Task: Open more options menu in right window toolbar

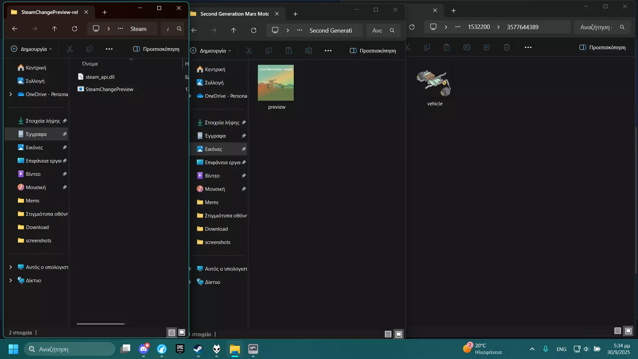Action: point(528,47)
